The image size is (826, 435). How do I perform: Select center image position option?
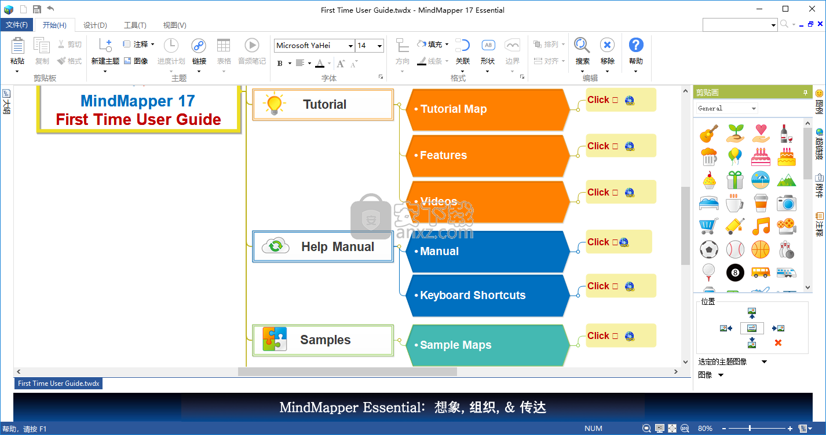click(x=752, y=328)
